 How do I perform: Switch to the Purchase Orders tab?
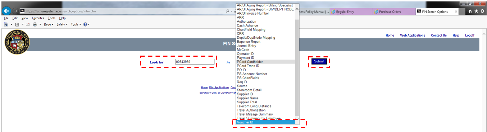point(392,11)
